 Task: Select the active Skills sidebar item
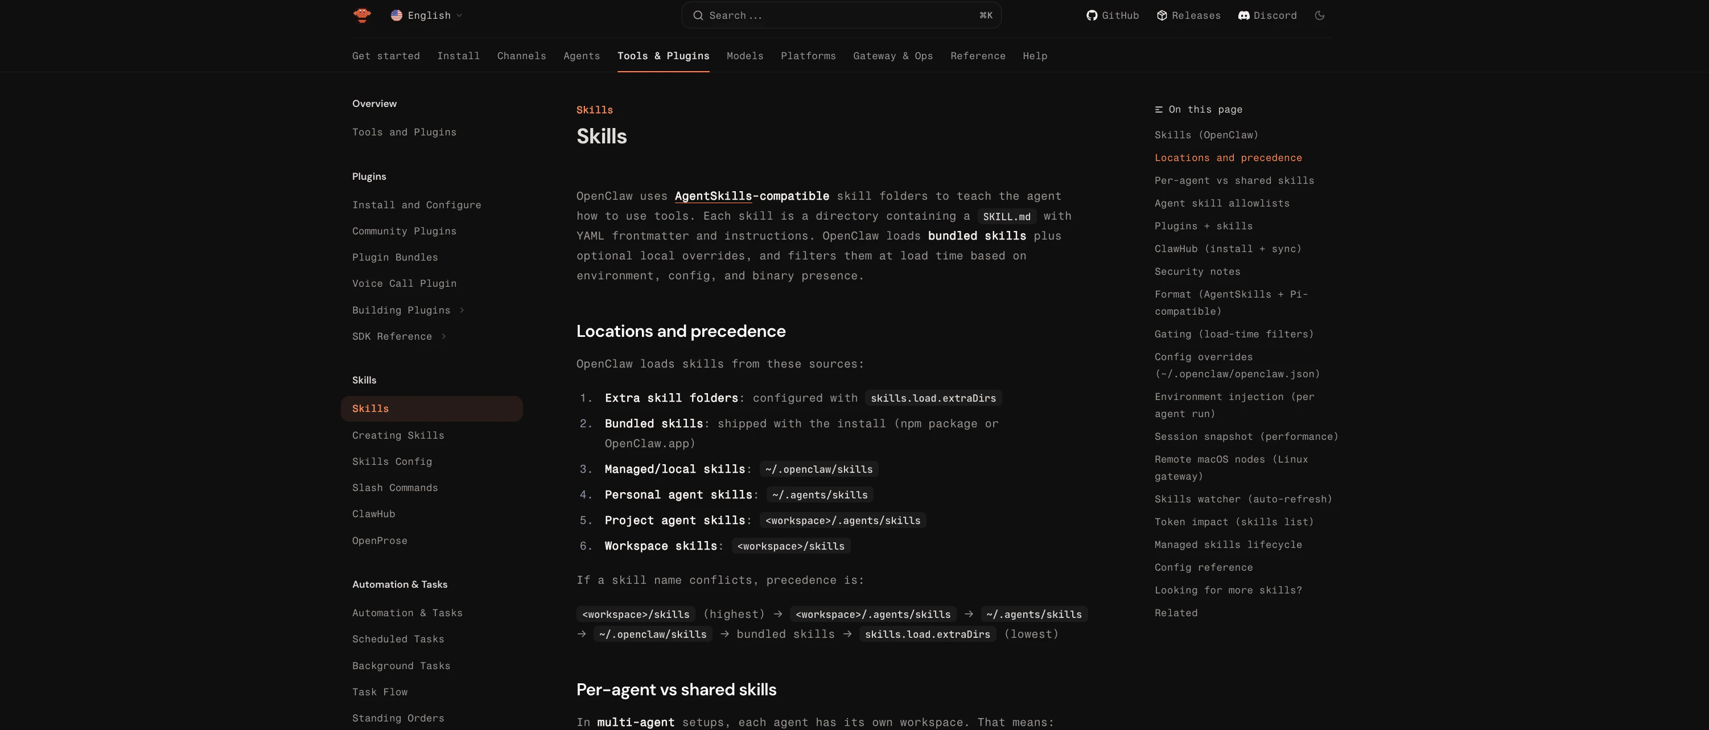click(x=432, y=409)
